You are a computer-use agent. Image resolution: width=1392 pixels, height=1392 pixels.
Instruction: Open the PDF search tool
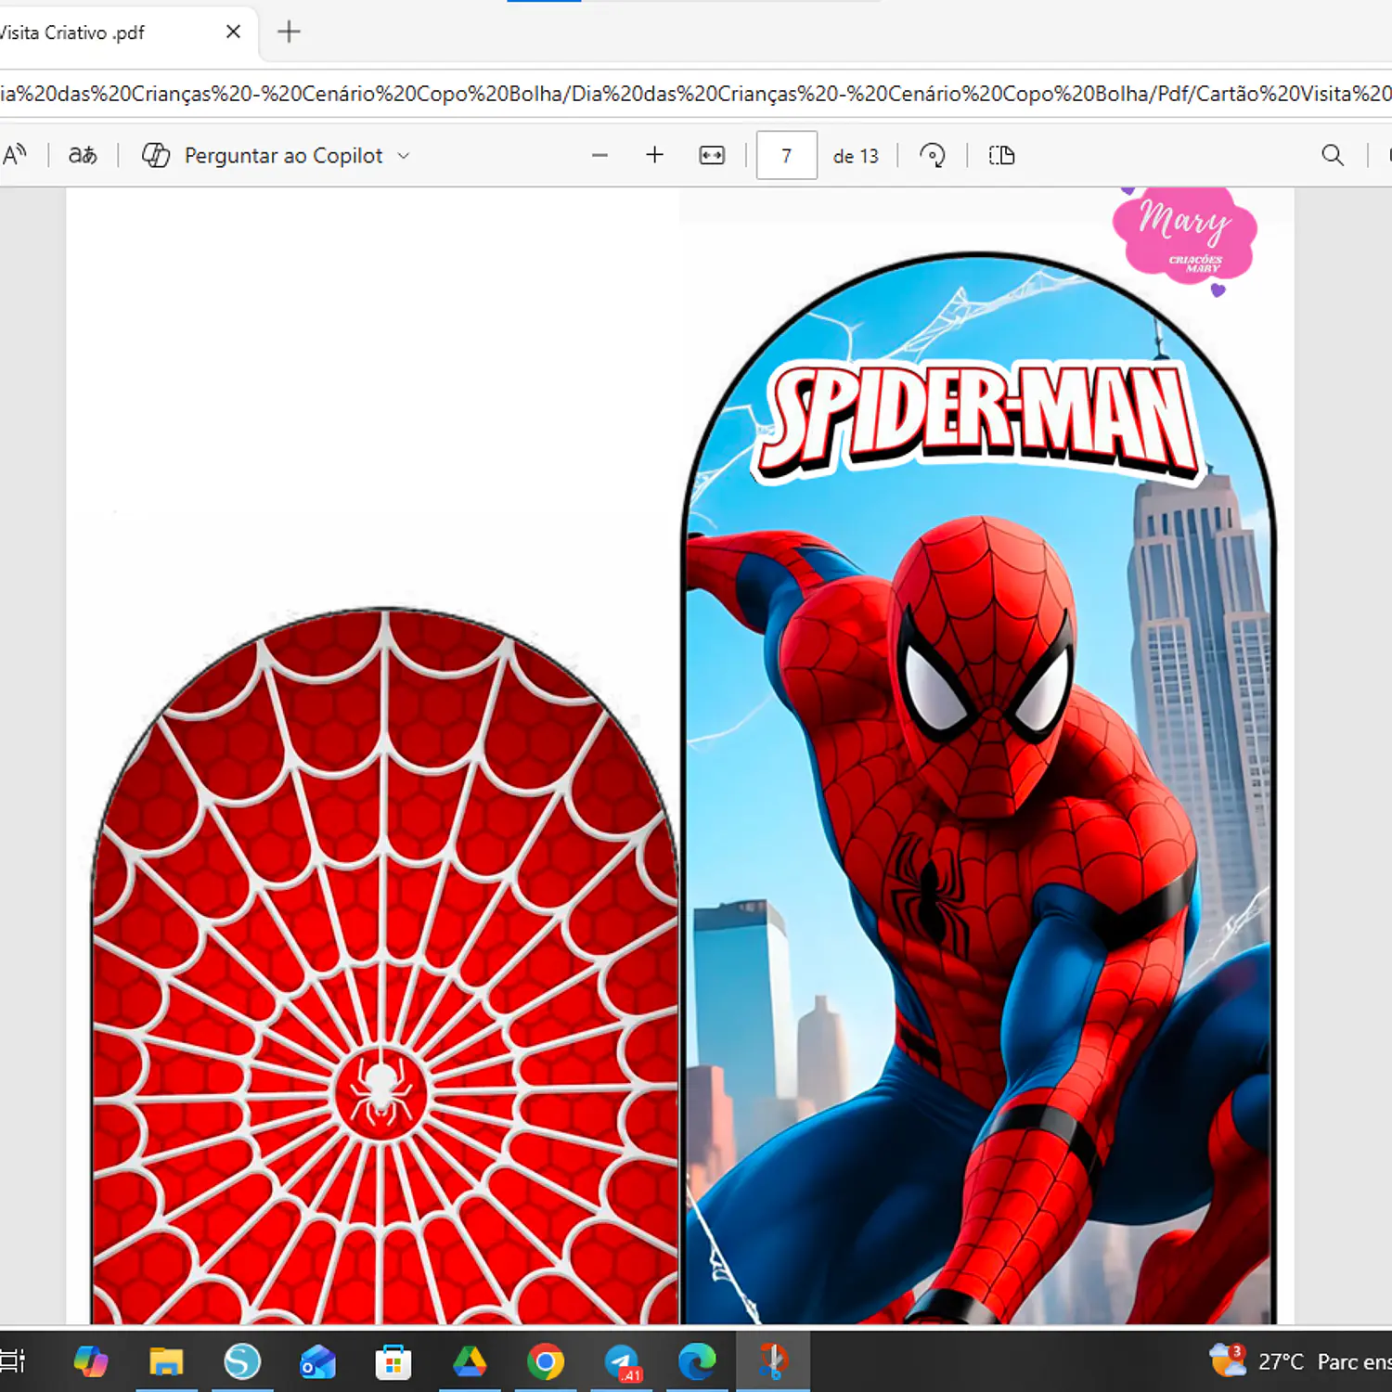coord(1333,155)
